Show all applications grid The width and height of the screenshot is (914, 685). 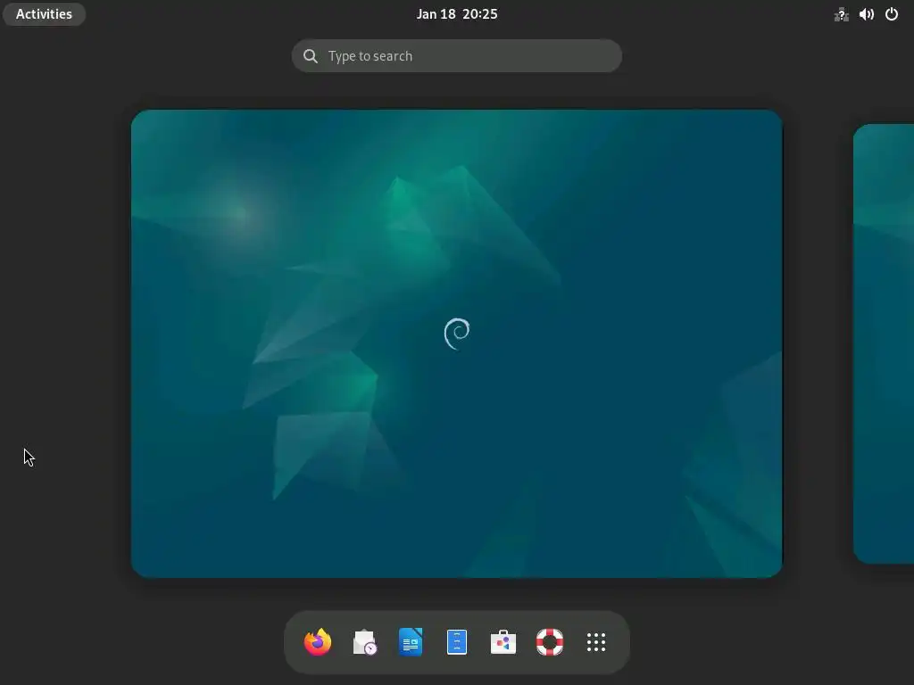point(595,642)
